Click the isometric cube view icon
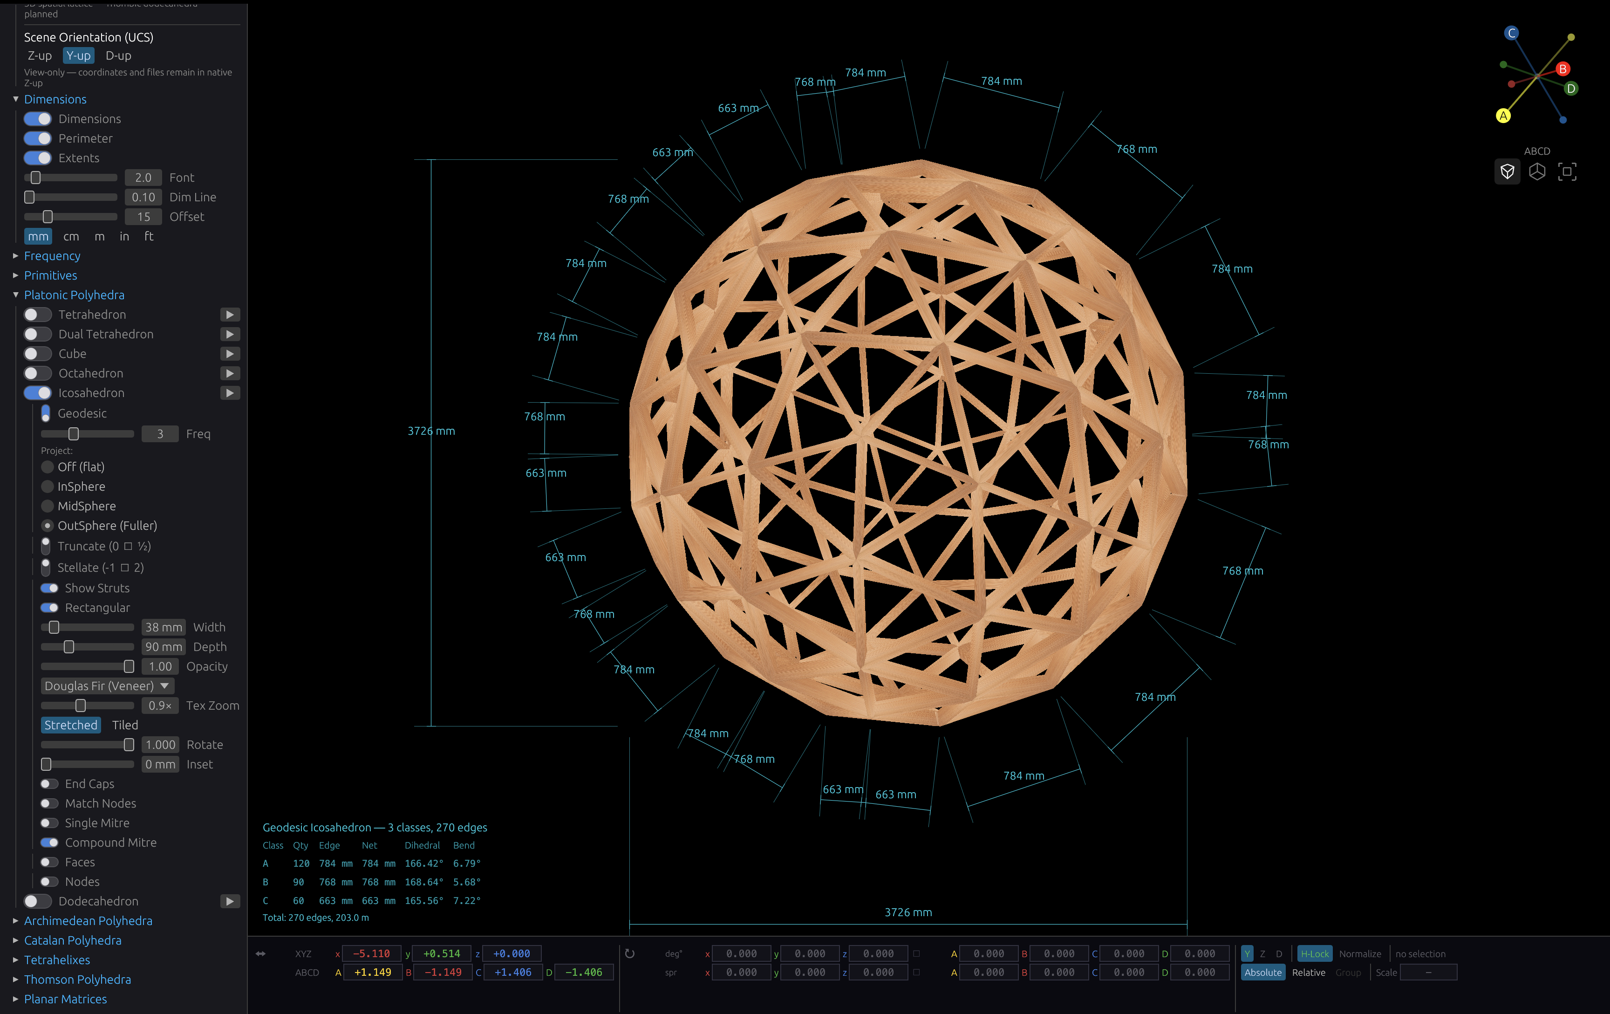 (x=1537, y=172)
